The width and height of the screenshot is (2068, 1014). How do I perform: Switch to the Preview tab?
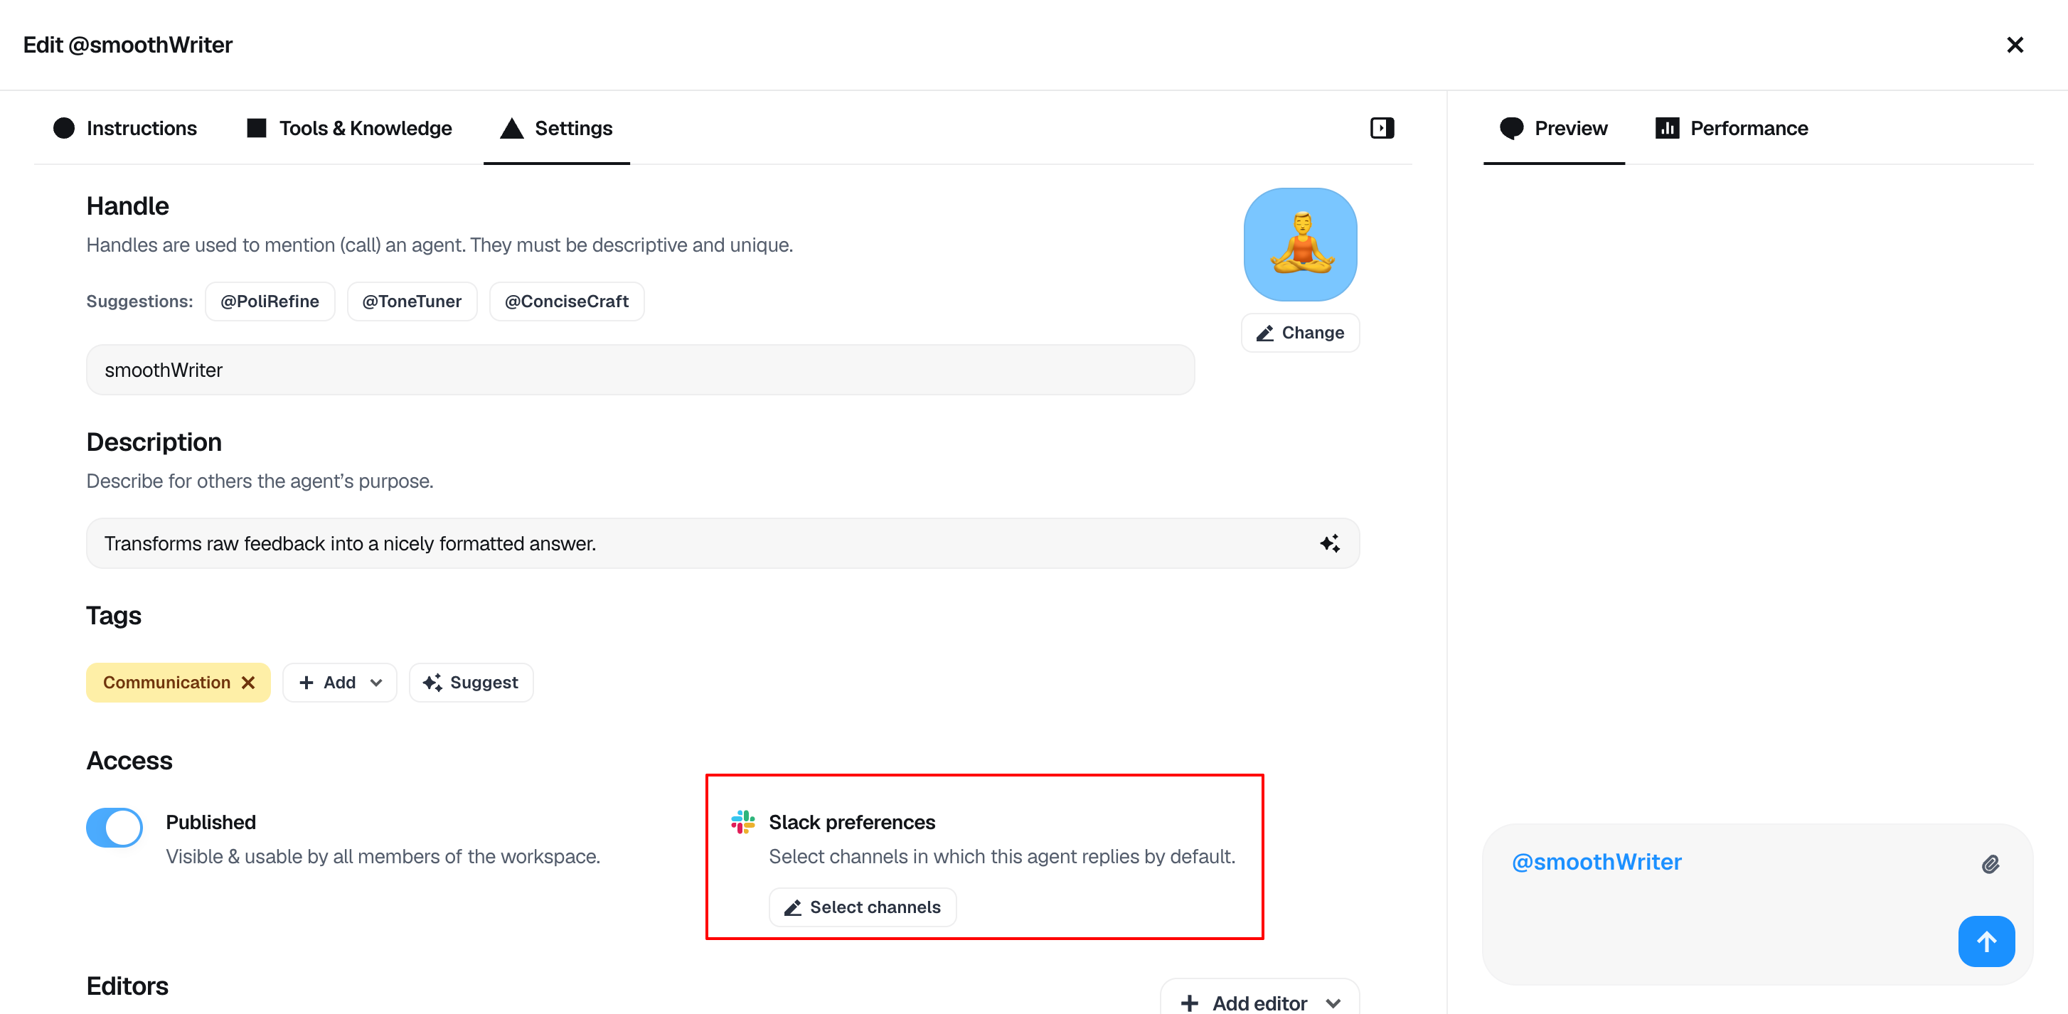pyautogui.click(x=1553, y=129)
